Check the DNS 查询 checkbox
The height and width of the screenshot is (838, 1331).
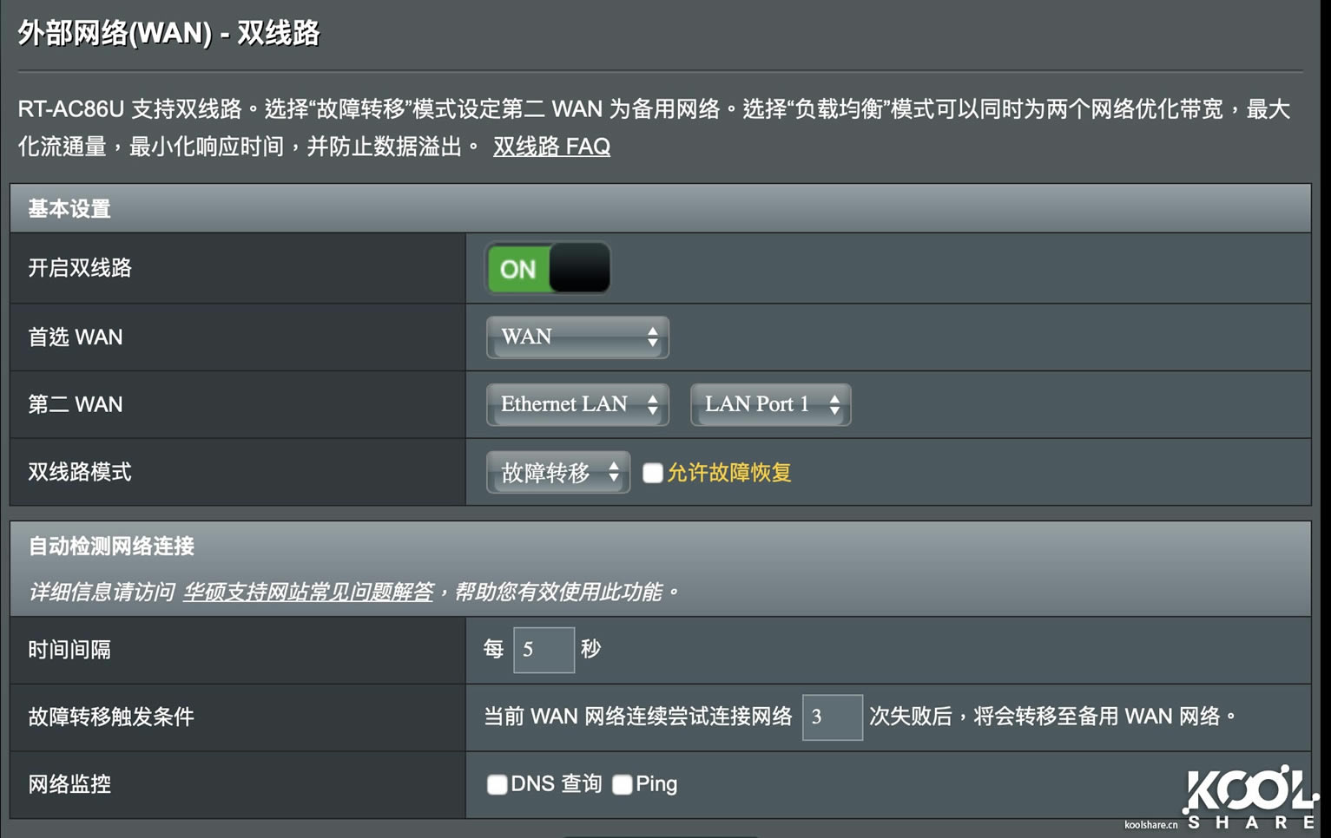pos(497,784)
